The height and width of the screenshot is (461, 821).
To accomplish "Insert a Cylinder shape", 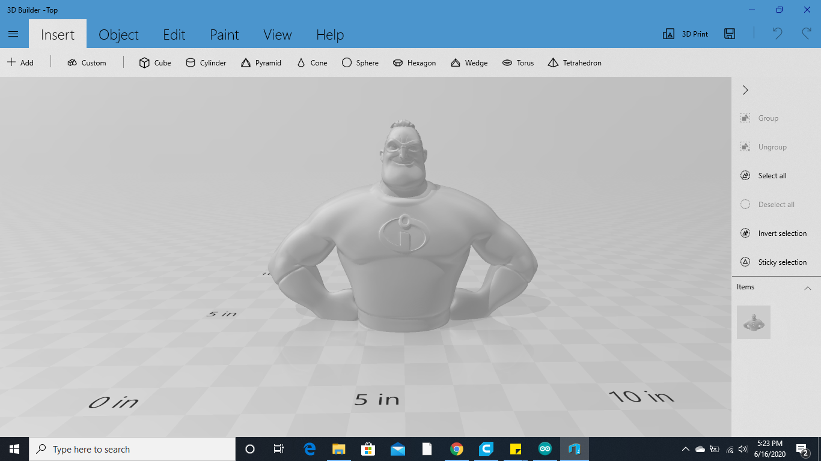I will click(206, 62).
